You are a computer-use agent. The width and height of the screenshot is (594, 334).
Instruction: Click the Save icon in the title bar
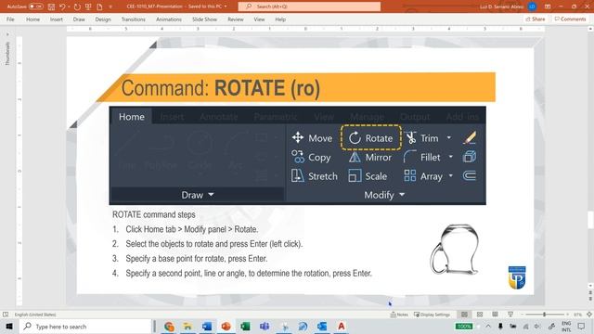[52, 6]
